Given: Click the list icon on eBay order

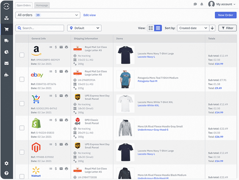Looking at the screenshot, I should (50, 71).
